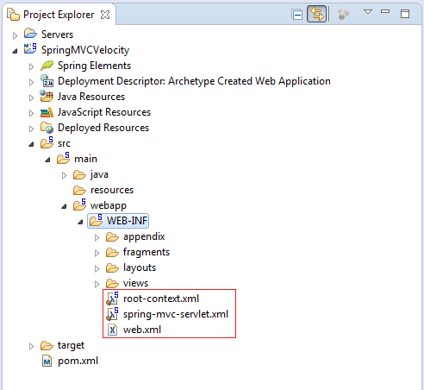424x390 pixels.
Task: Click the Collapse All toolbar icon
Action: pos(297,14)
